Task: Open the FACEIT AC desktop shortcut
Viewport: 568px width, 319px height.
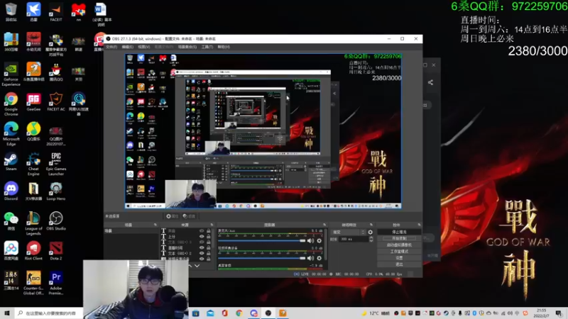Action: coord(56,101)
